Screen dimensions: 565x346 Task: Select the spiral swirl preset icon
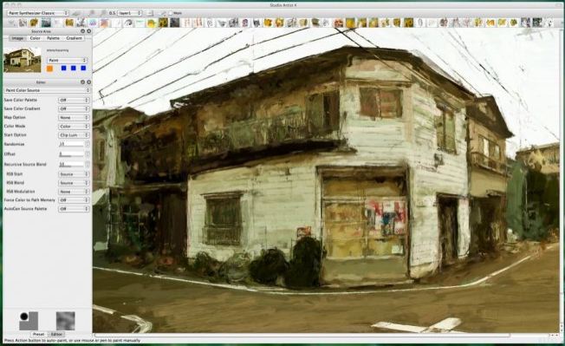128,23
